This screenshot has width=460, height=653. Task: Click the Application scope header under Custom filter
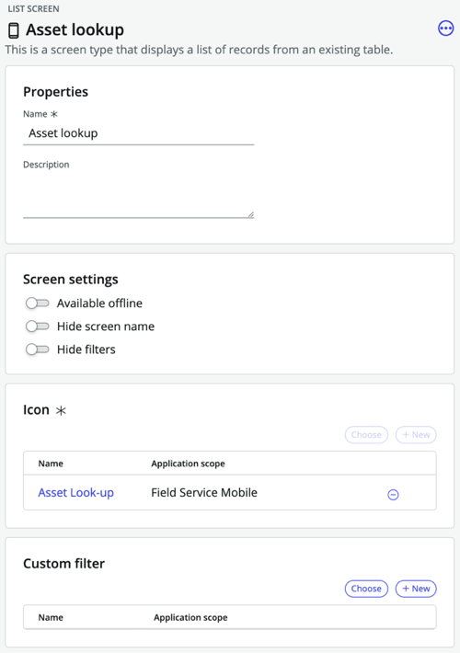(190, 617)
